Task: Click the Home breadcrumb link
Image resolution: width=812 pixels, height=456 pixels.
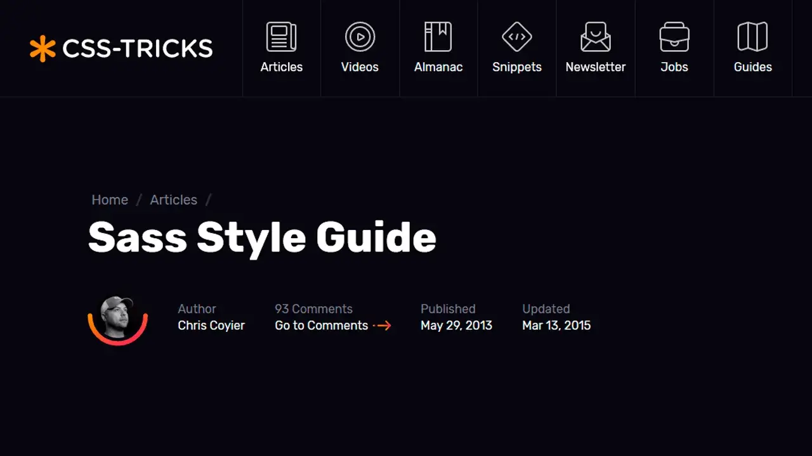Action: [110, 200]
